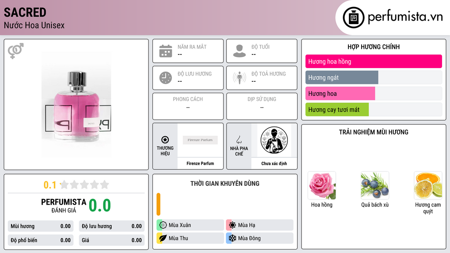
Task: Click the unisex gender symbol icon
Action: pos(16,51)
